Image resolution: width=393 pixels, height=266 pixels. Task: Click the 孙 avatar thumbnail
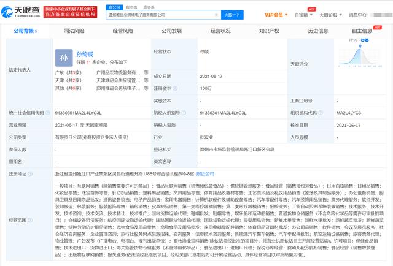point(64,58)
